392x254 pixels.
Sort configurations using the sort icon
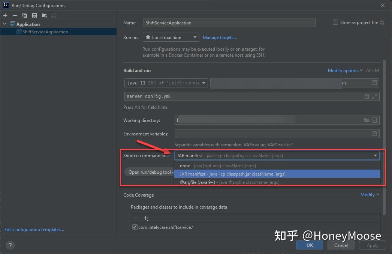click(x=54, y=15)
